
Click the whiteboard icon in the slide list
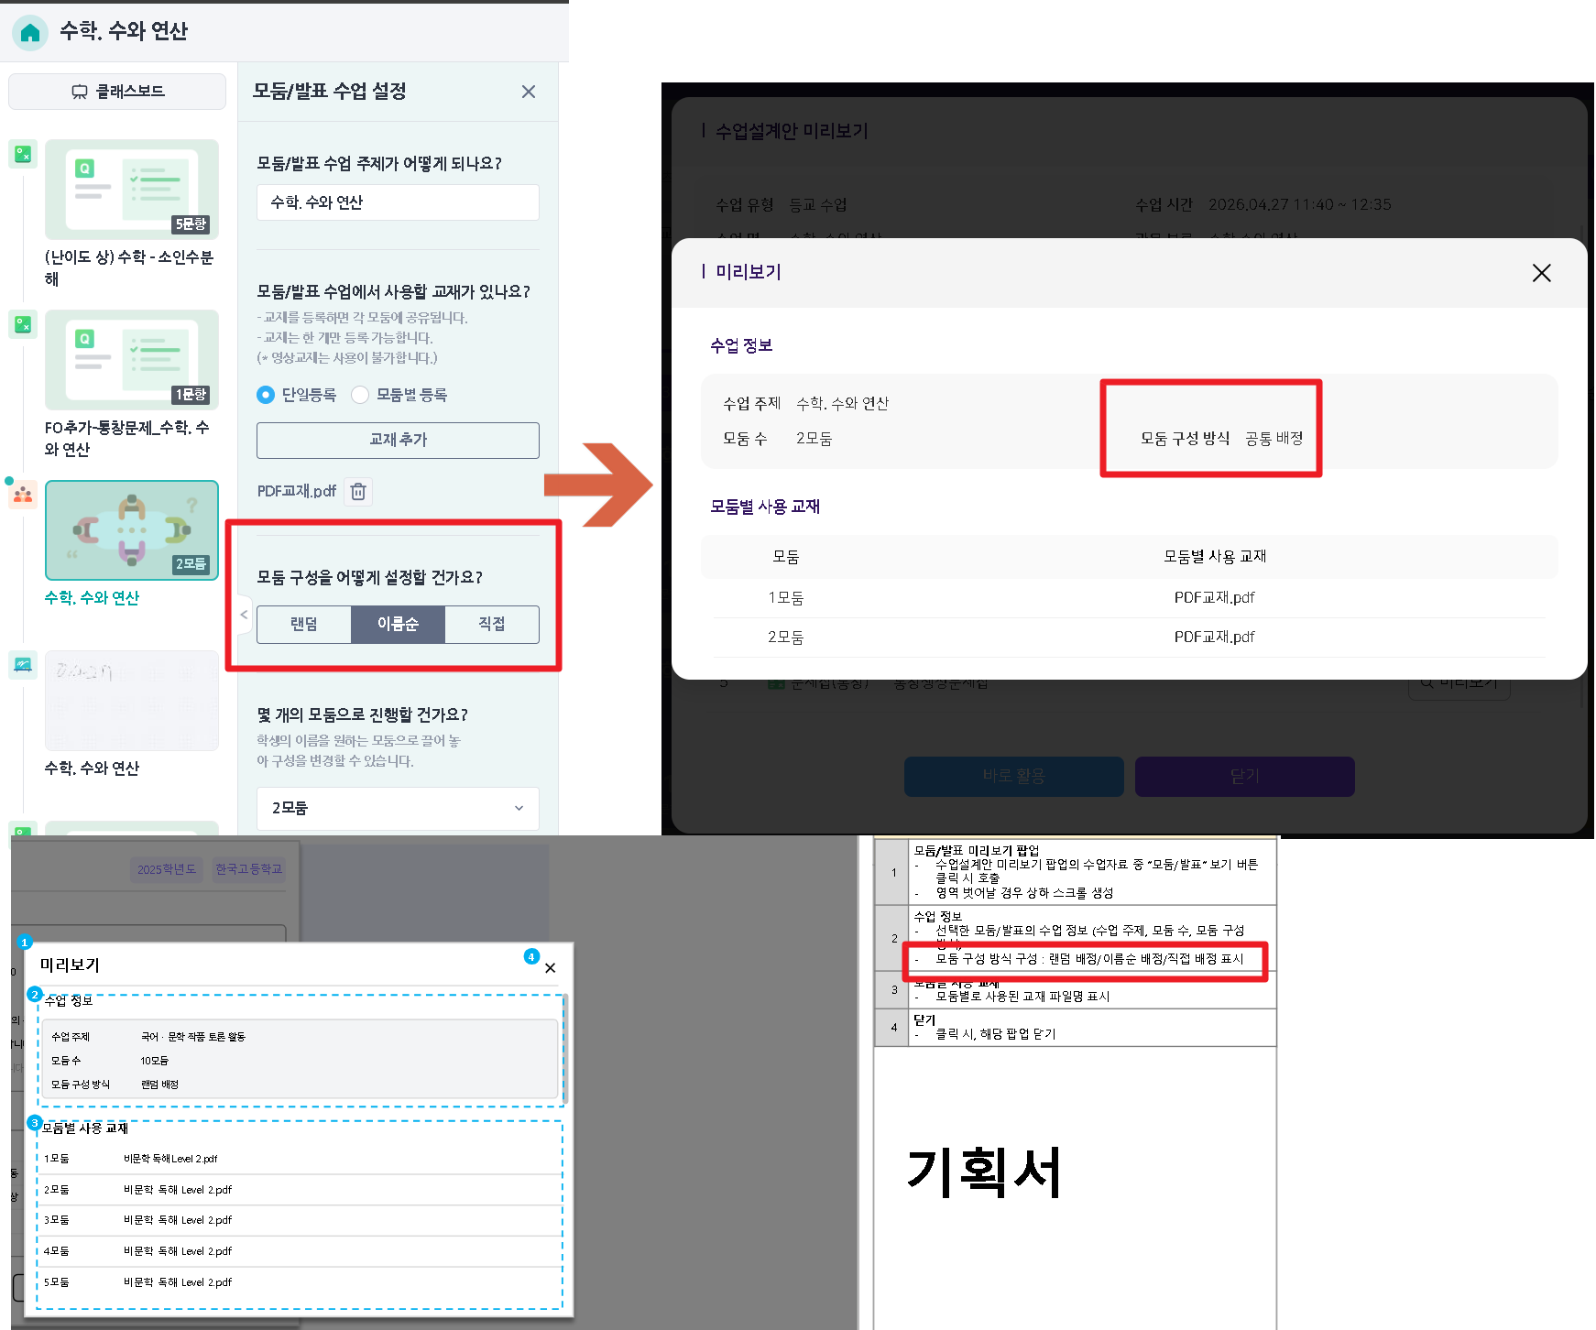pos(23,665)
